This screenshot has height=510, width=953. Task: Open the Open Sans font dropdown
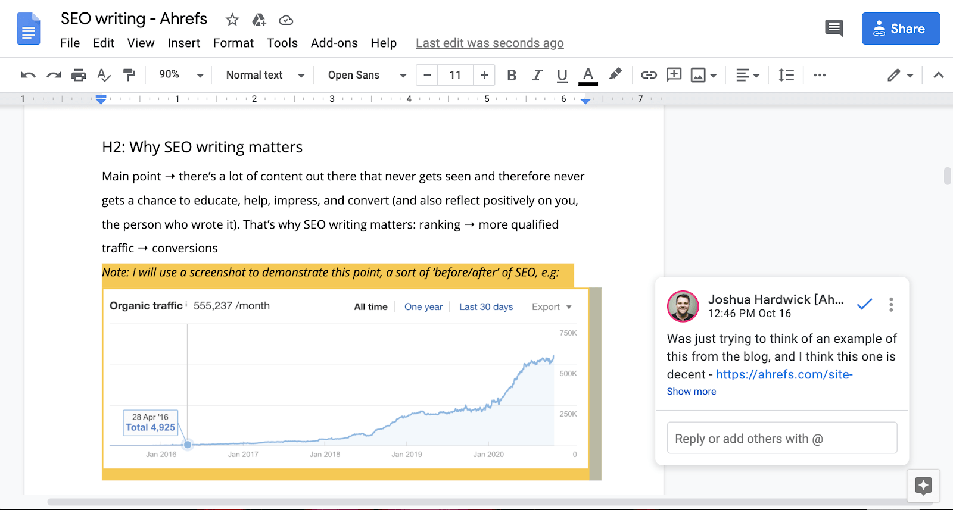(366, 75)
